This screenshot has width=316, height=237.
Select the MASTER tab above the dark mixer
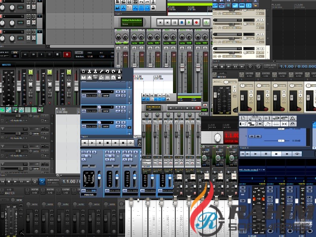pos(6,65)
